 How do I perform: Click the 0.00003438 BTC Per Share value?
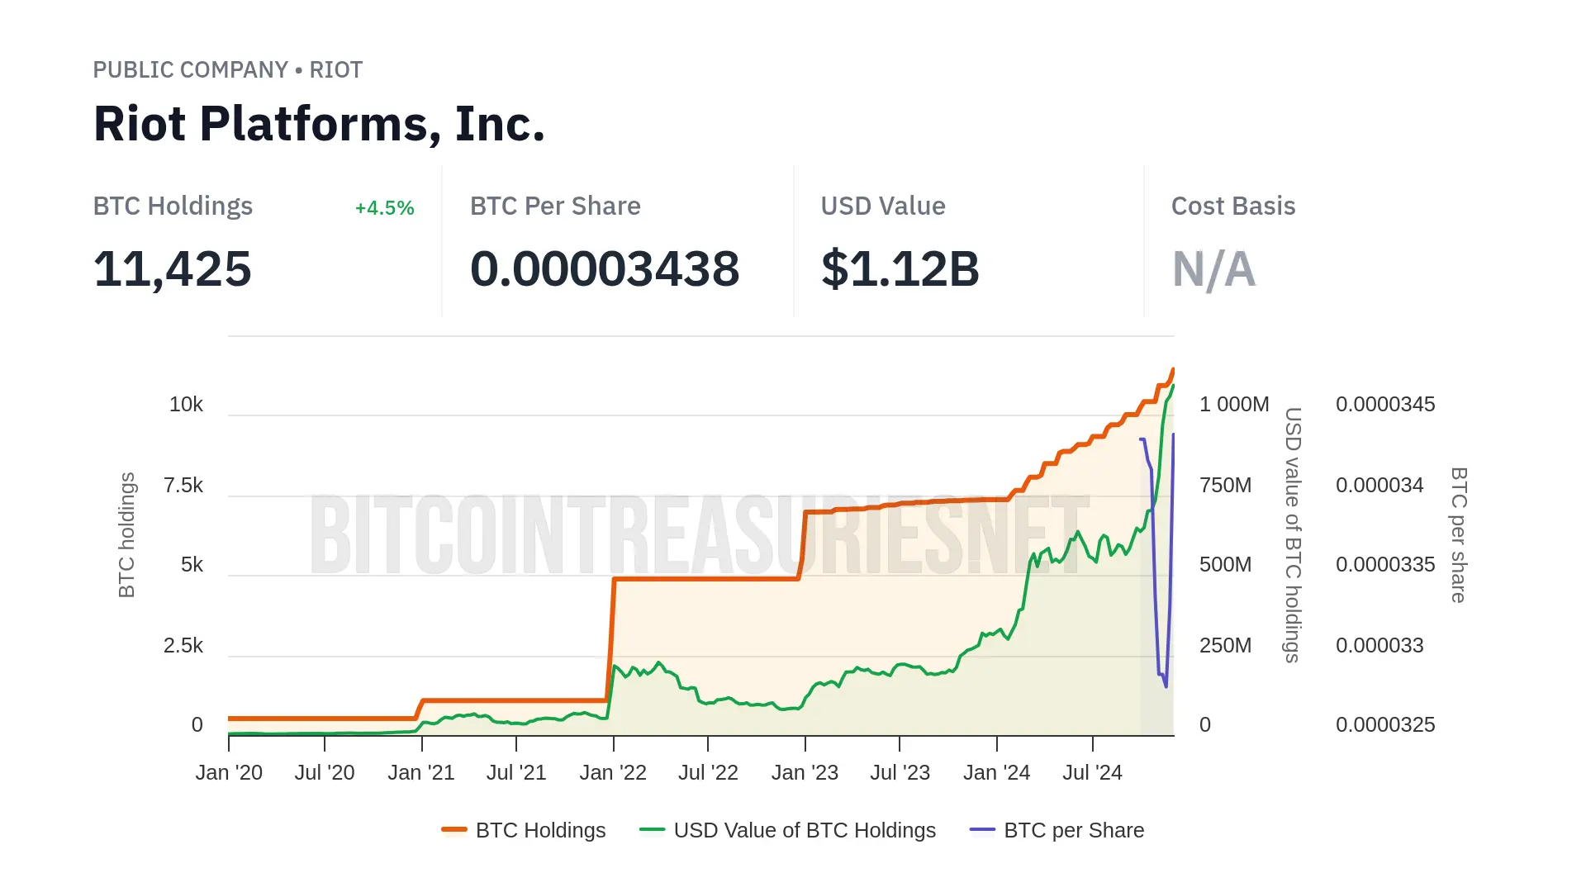605,269
